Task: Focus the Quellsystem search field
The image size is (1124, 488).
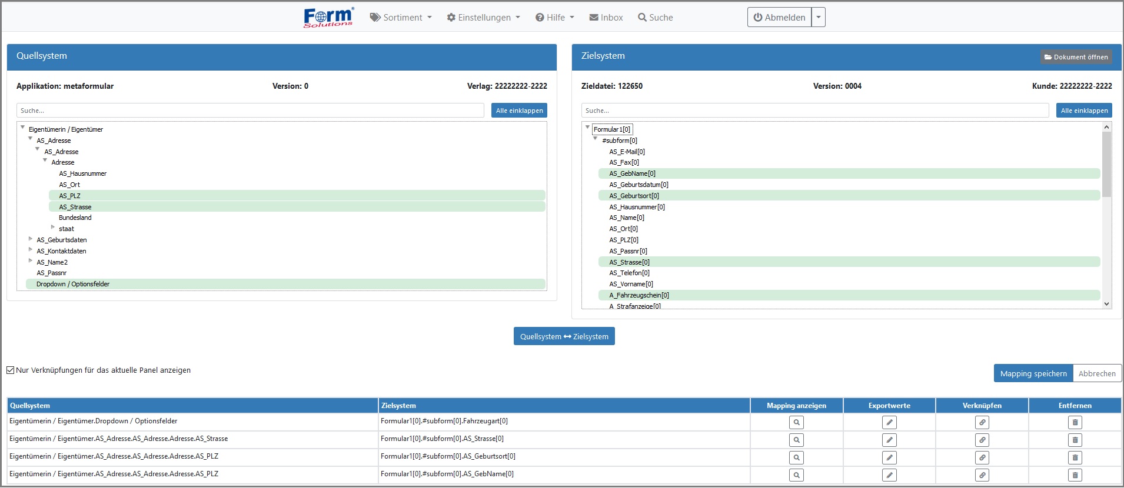Action: coord(250,111)
